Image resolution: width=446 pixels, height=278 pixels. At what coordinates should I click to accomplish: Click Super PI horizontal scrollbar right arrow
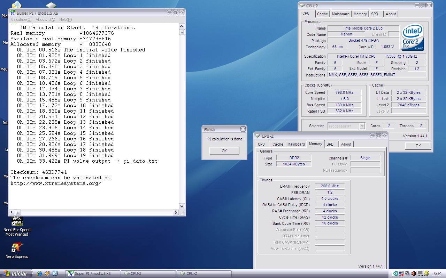click(x=176, y=212)
